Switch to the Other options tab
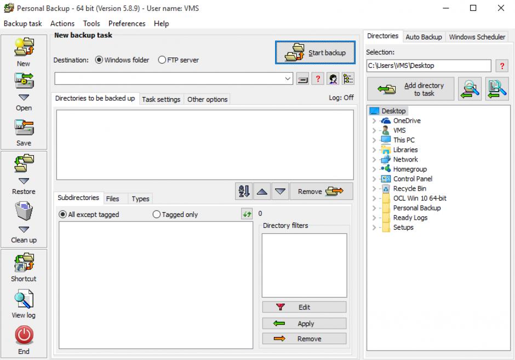Screen dimensions: 515x360 pyautogui.click(x=207, y=99)
